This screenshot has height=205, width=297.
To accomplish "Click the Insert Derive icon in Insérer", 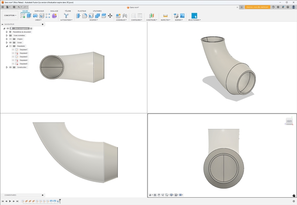I will pos(176,16).
